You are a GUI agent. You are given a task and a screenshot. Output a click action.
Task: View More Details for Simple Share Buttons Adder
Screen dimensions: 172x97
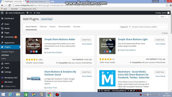pos(87,44)
